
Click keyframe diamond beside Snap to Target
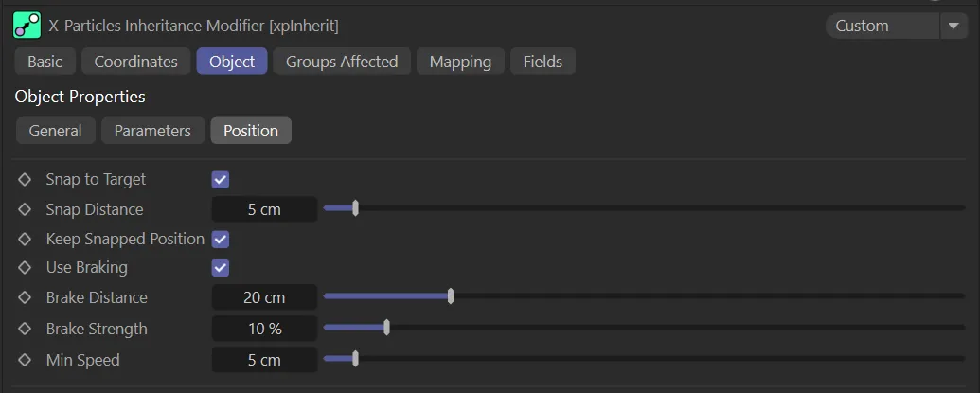click(x=25, y=179)
